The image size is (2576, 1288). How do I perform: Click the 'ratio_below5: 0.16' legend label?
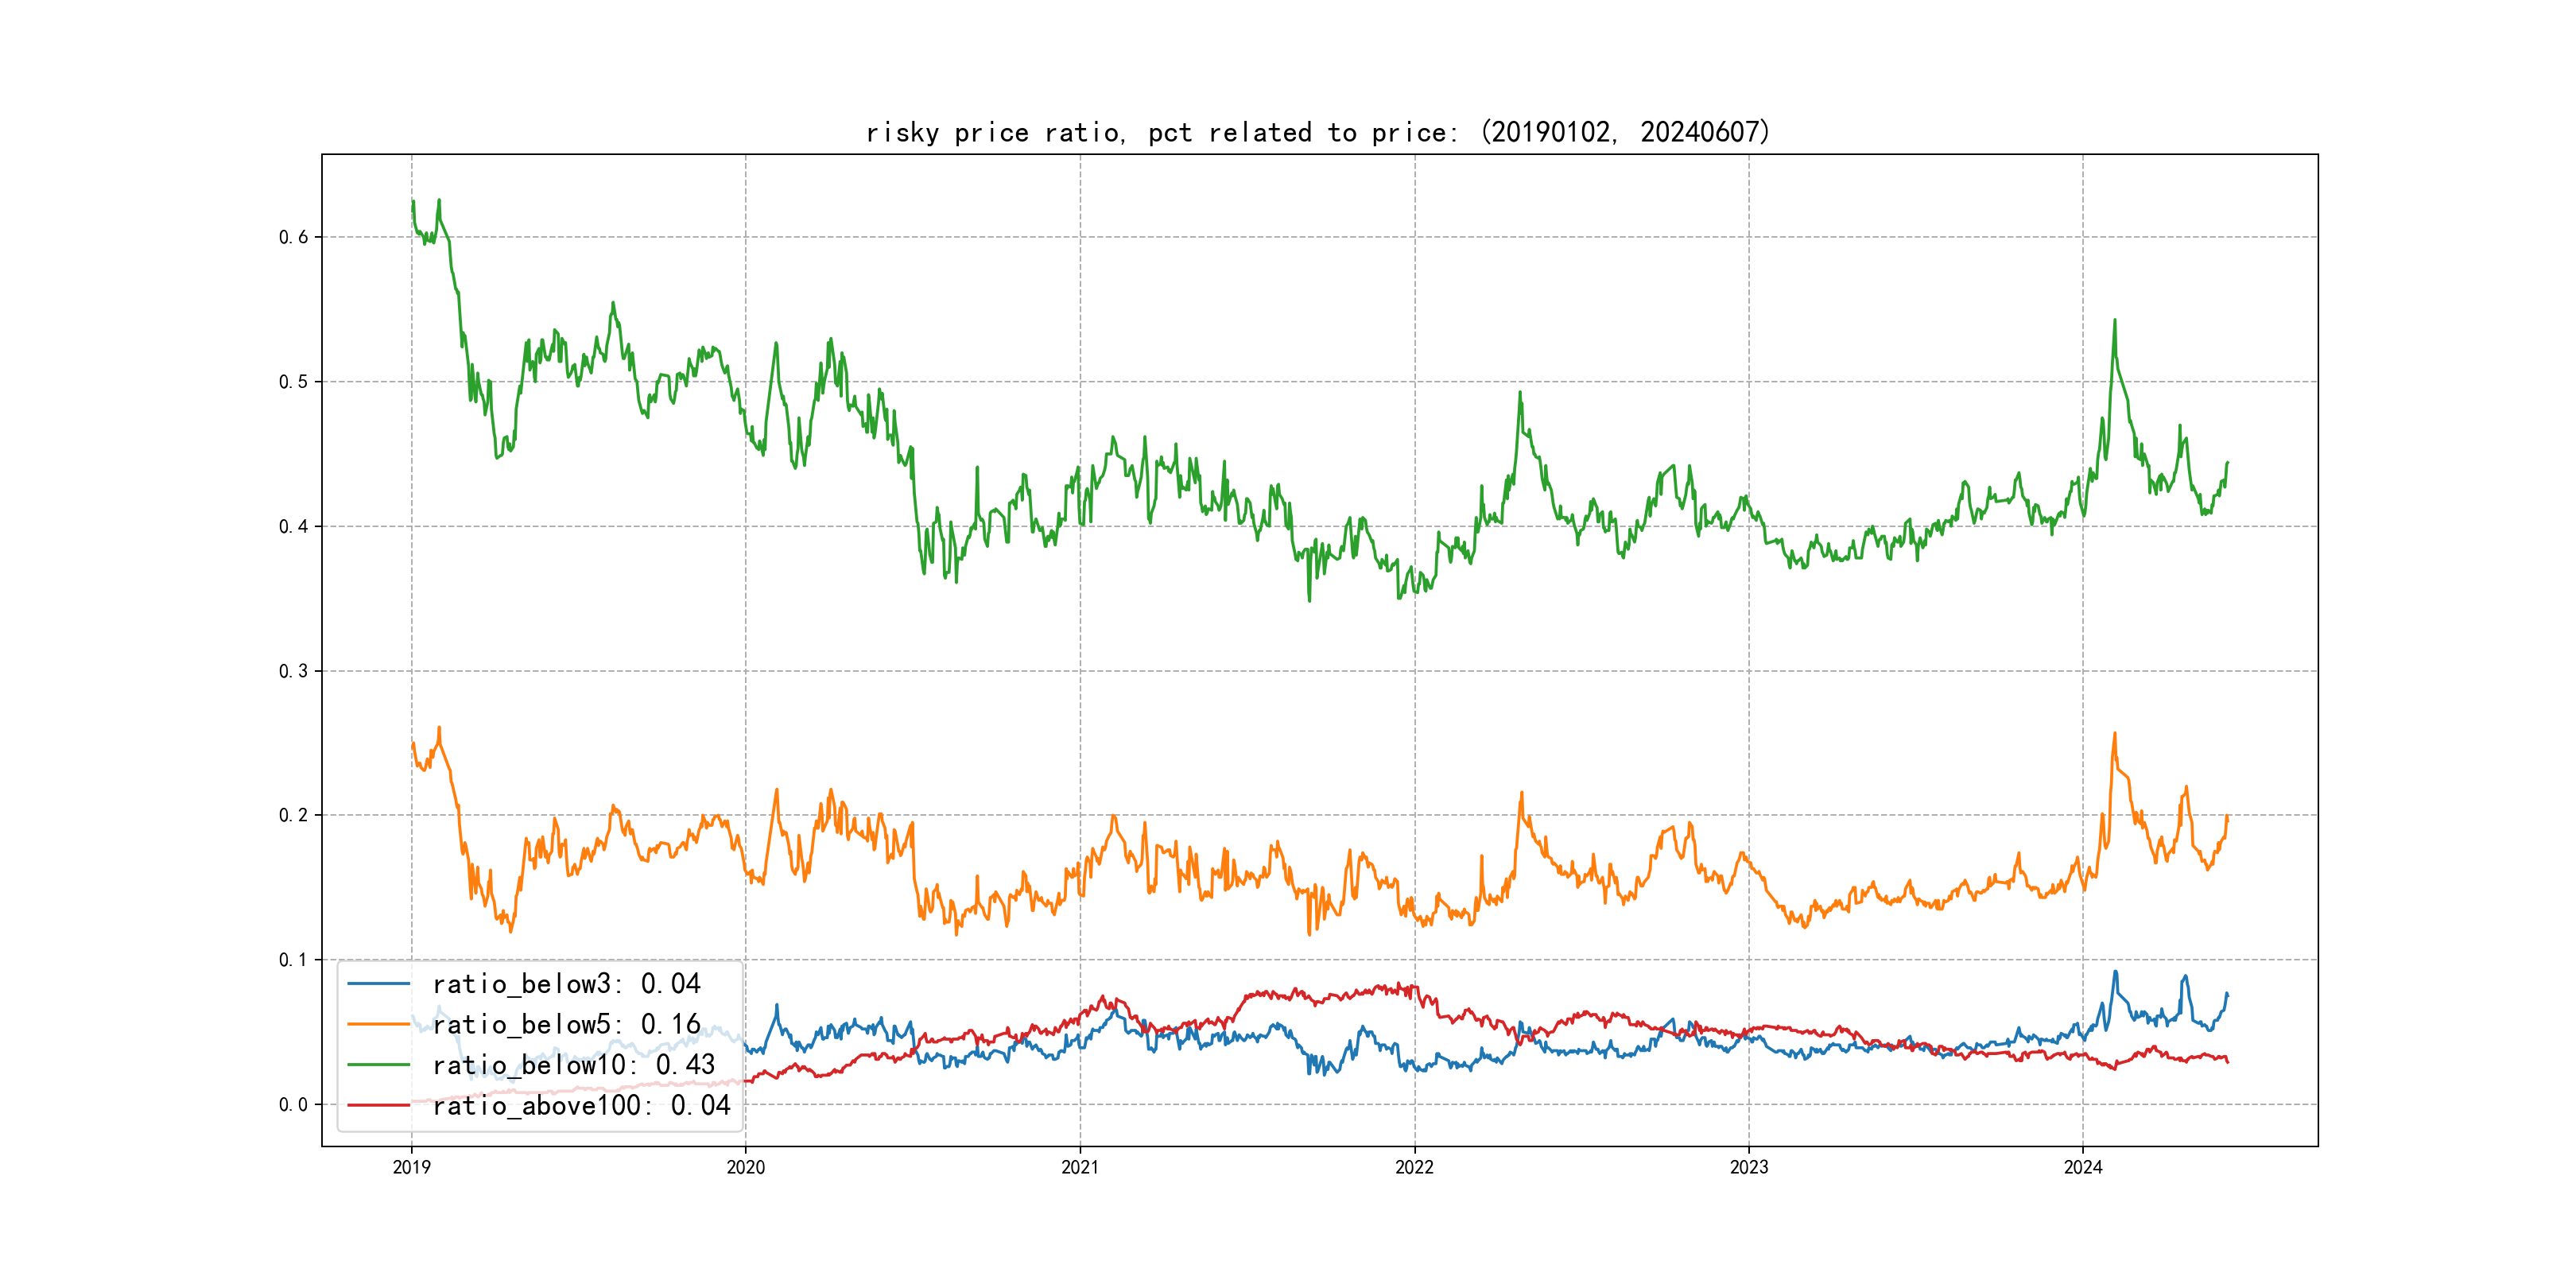click(x=566, y=1024)
